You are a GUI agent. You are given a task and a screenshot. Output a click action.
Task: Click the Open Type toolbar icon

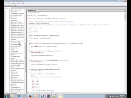tap(8, 5)
